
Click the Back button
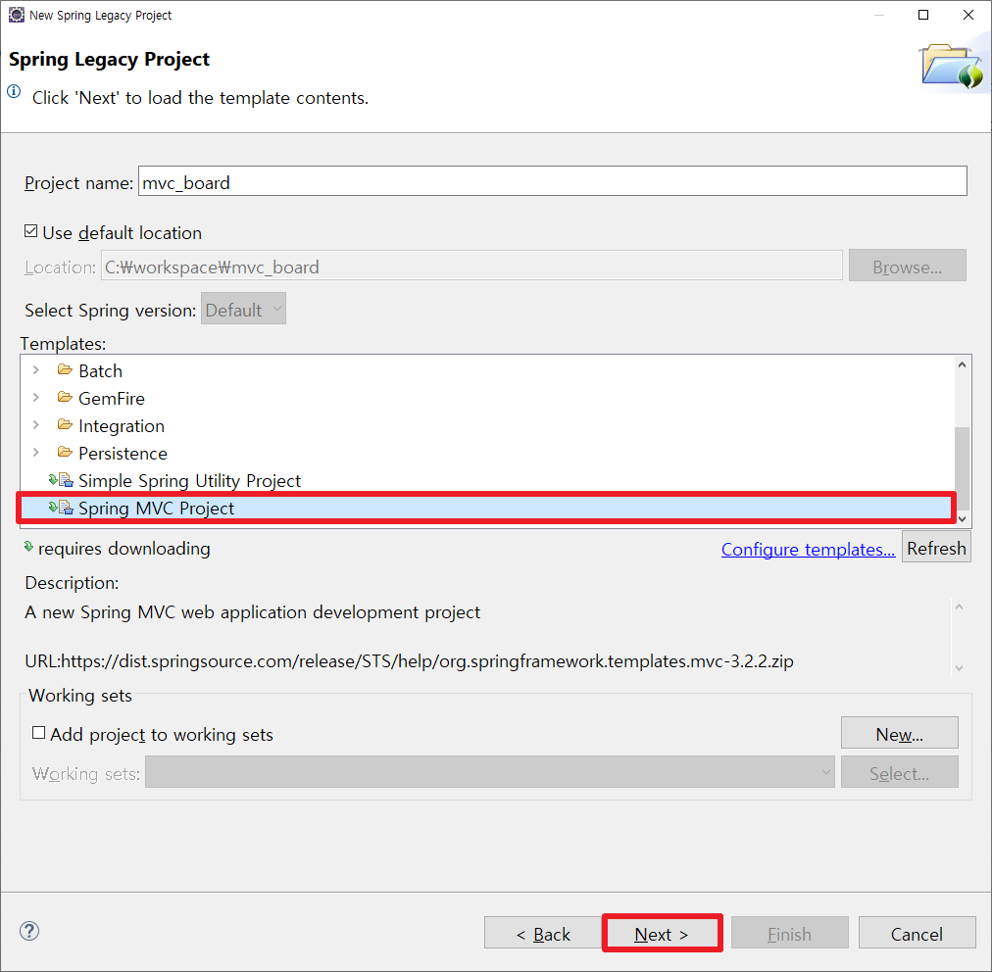point(543,934)
